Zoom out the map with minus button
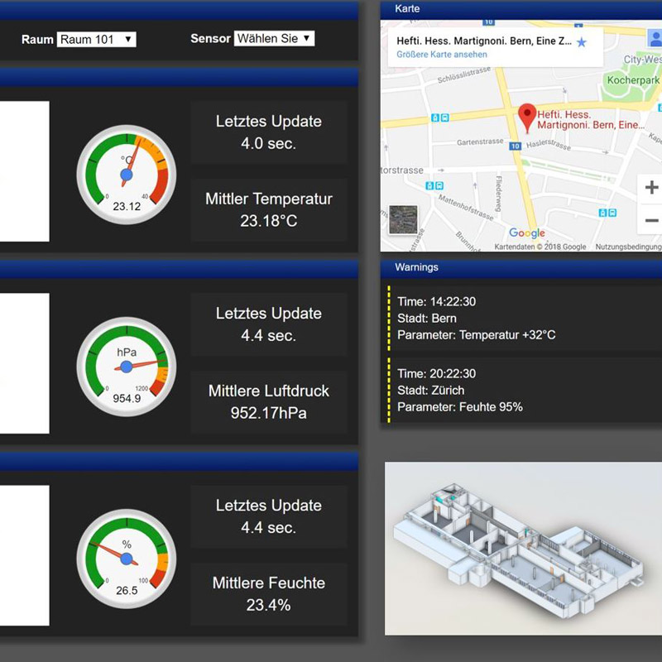Image resolution: width=662 pixels, height=662 pixels. 651,220
